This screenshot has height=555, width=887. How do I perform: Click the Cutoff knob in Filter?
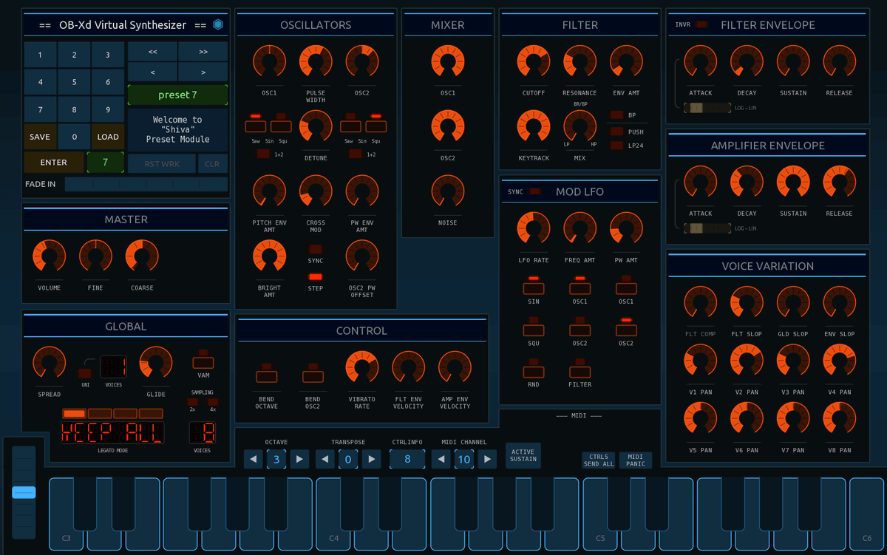533,61
